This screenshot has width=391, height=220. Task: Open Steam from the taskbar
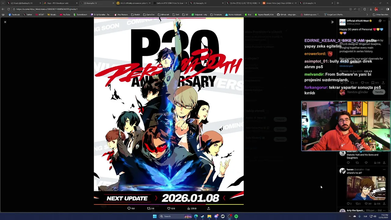pos(202,216)
